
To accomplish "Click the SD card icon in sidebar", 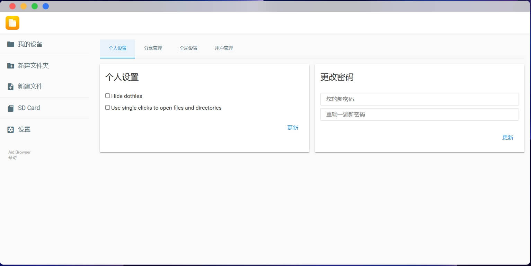I will point(10,108).
